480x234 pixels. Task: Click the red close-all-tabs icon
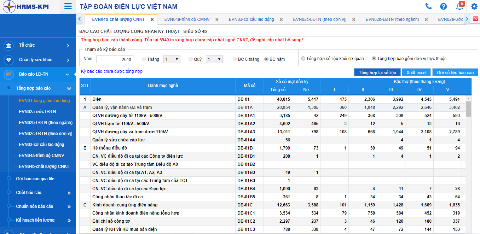pyautogui.click(x=476, y=19)
